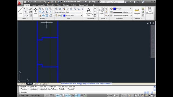Screen dimensions: 173x97
Task: Click the Command line input field
Action: pyautogui.click(x=82, y=92)
